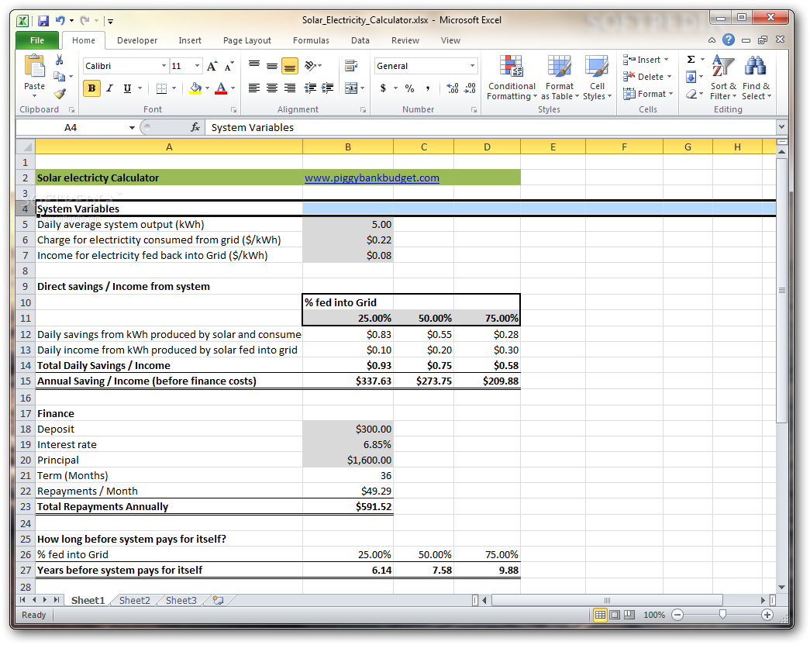This screenshot has width=810, height=645.
Task: Click the Borders icon
Action: [x=161, y=88]
